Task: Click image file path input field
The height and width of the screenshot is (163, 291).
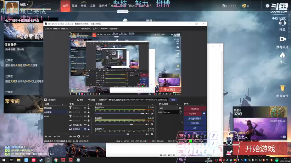Action: pyautogui.click(x=138, y=100)
